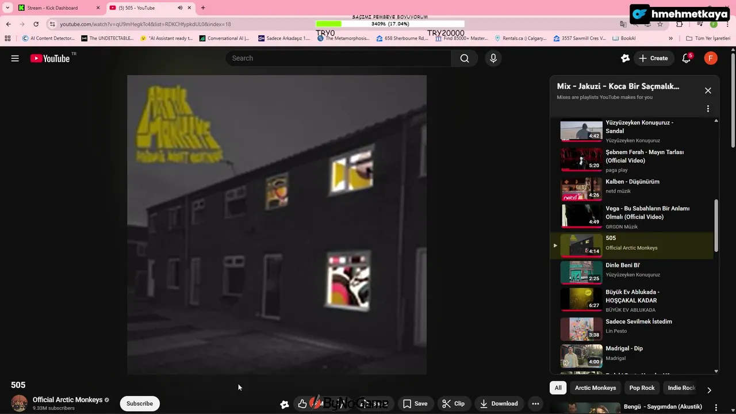This screenshot has width=736, height=414.
Task: Like the 505 video
Action: [302, 404]
